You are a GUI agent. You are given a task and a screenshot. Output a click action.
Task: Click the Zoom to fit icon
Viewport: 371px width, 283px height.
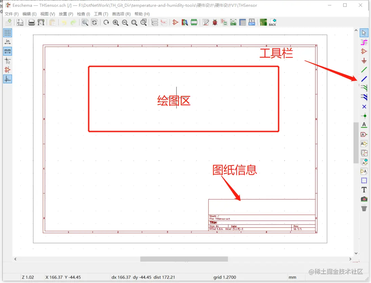[134, 22]
